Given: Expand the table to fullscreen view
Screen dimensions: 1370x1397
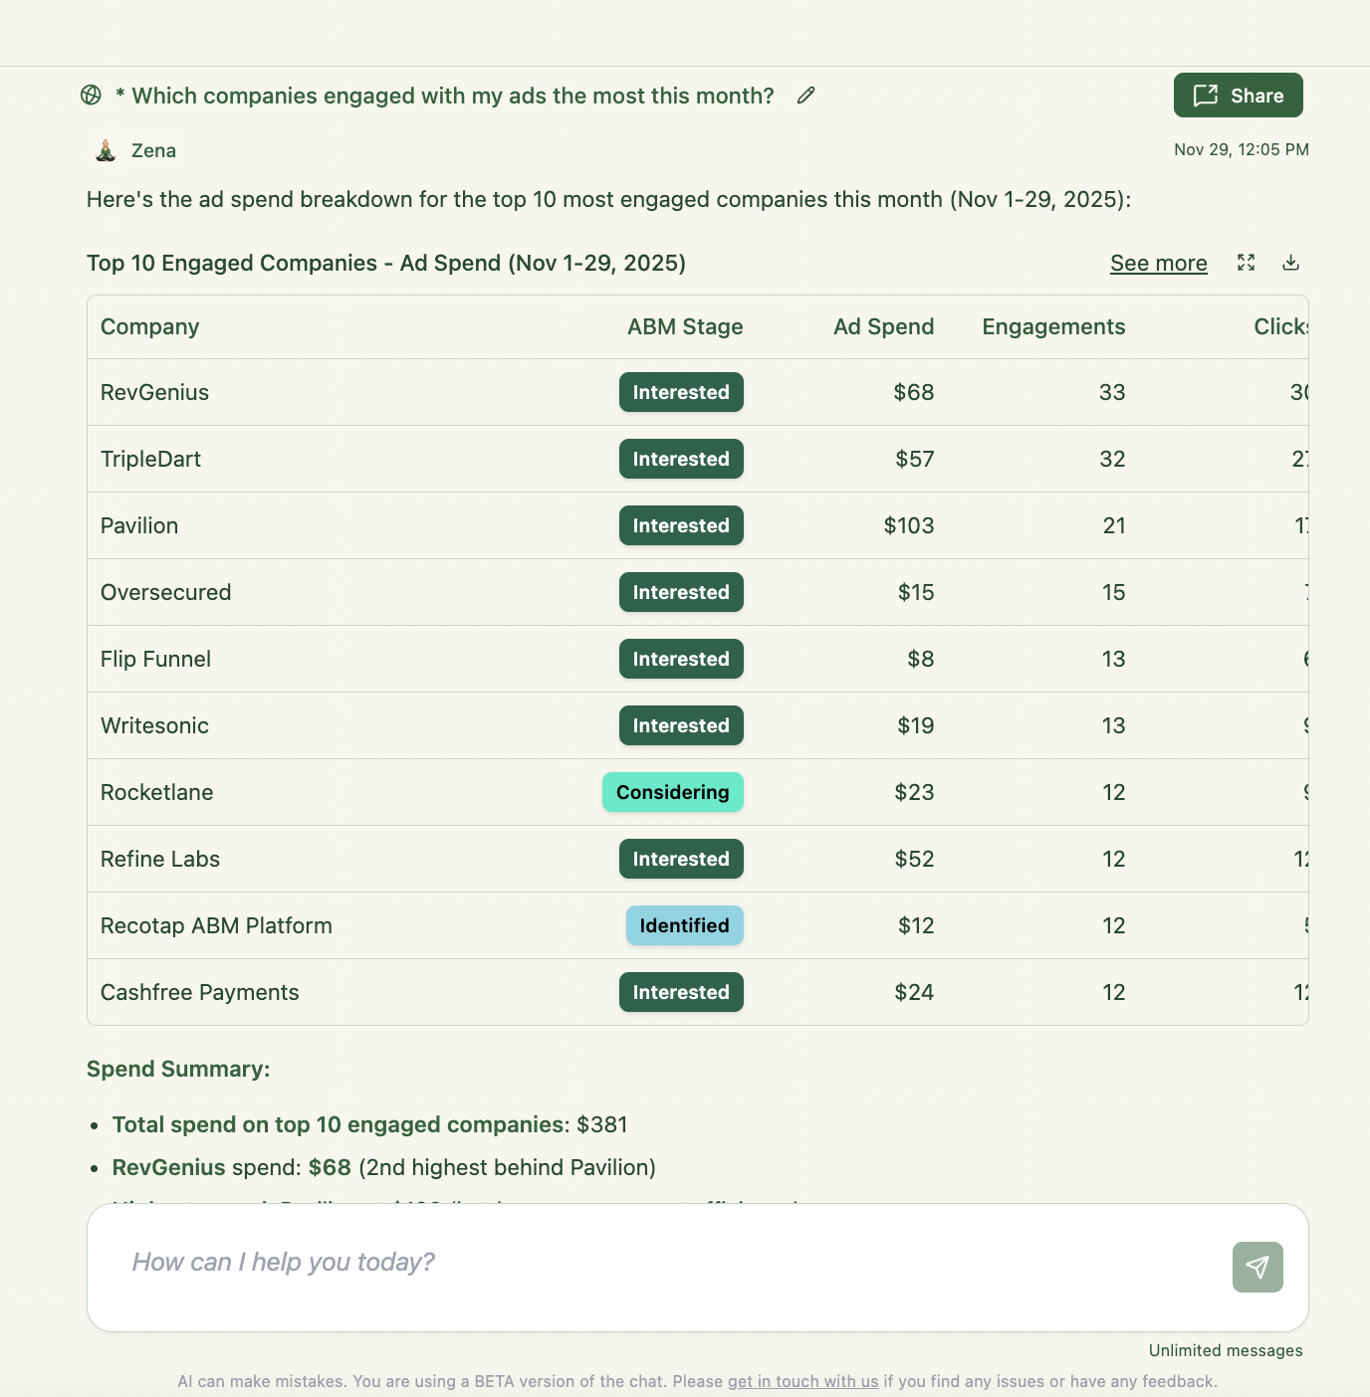Looking at the screenshot, I should 1246,263.
